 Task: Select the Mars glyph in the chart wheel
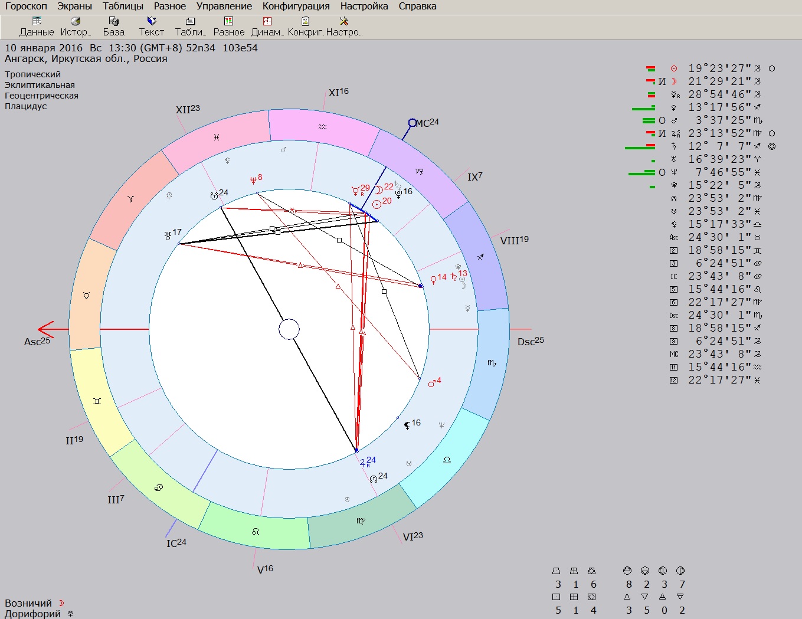pyautogui.click(x=432, y=384)
